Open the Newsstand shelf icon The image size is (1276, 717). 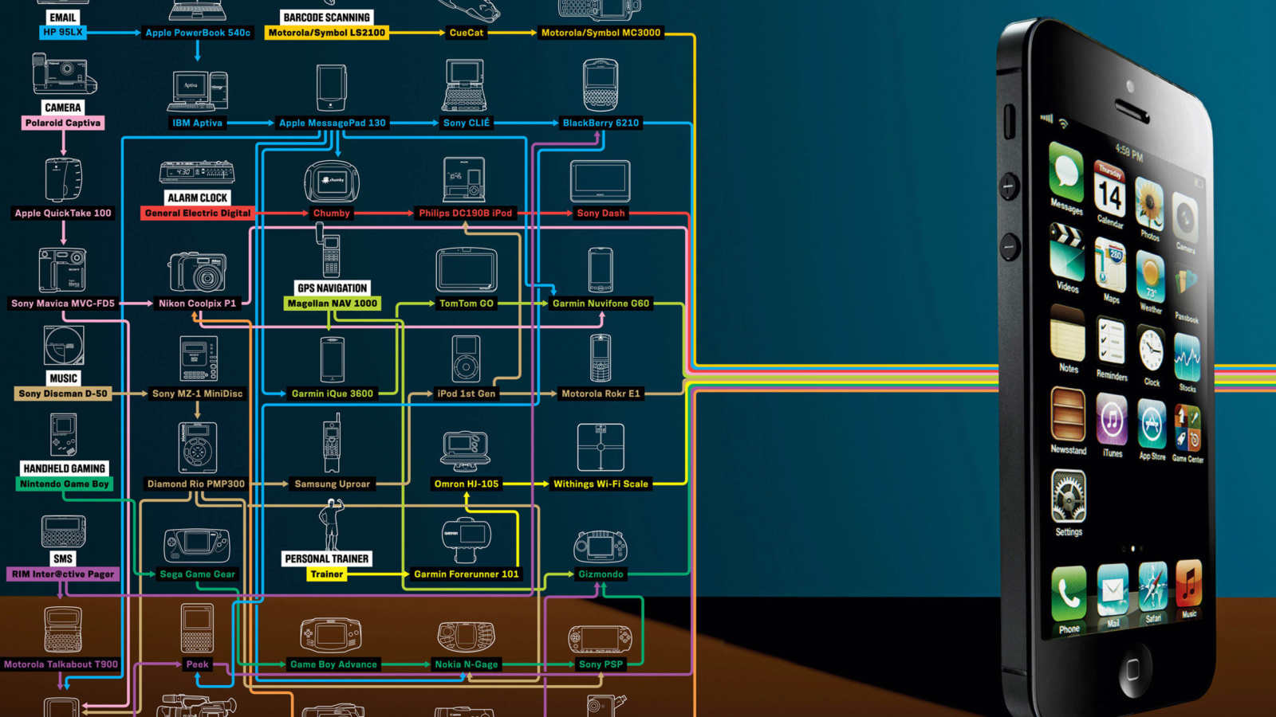(x=1068, y=414)
